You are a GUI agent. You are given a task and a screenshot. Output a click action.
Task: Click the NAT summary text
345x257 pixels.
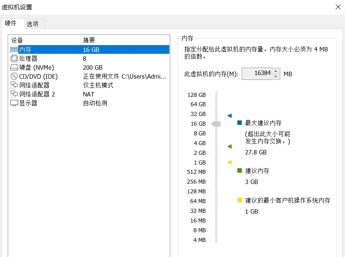pyautogui.click(x=89, y=94)
